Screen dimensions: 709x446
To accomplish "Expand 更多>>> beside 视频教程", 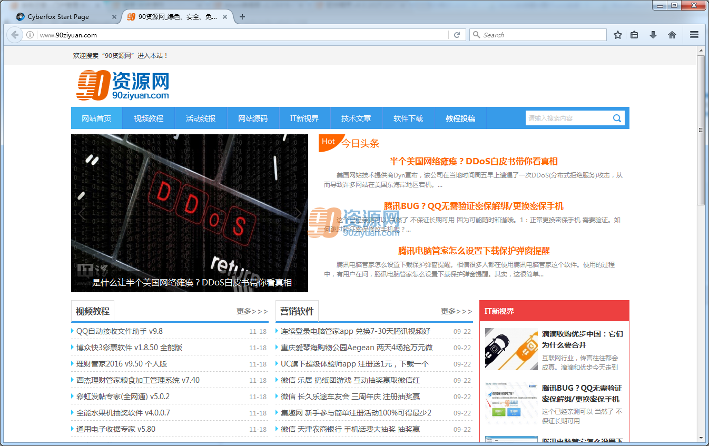I will tap(252, 311).
